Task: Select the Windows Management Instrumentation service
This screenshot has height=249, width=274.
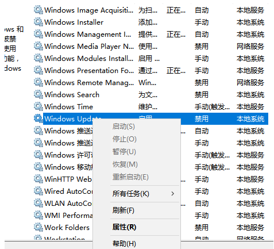Action: tap(150, 35)
